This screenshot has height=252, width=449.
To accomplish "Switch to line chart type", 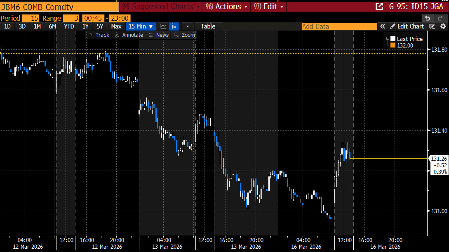I will [163, 26].
